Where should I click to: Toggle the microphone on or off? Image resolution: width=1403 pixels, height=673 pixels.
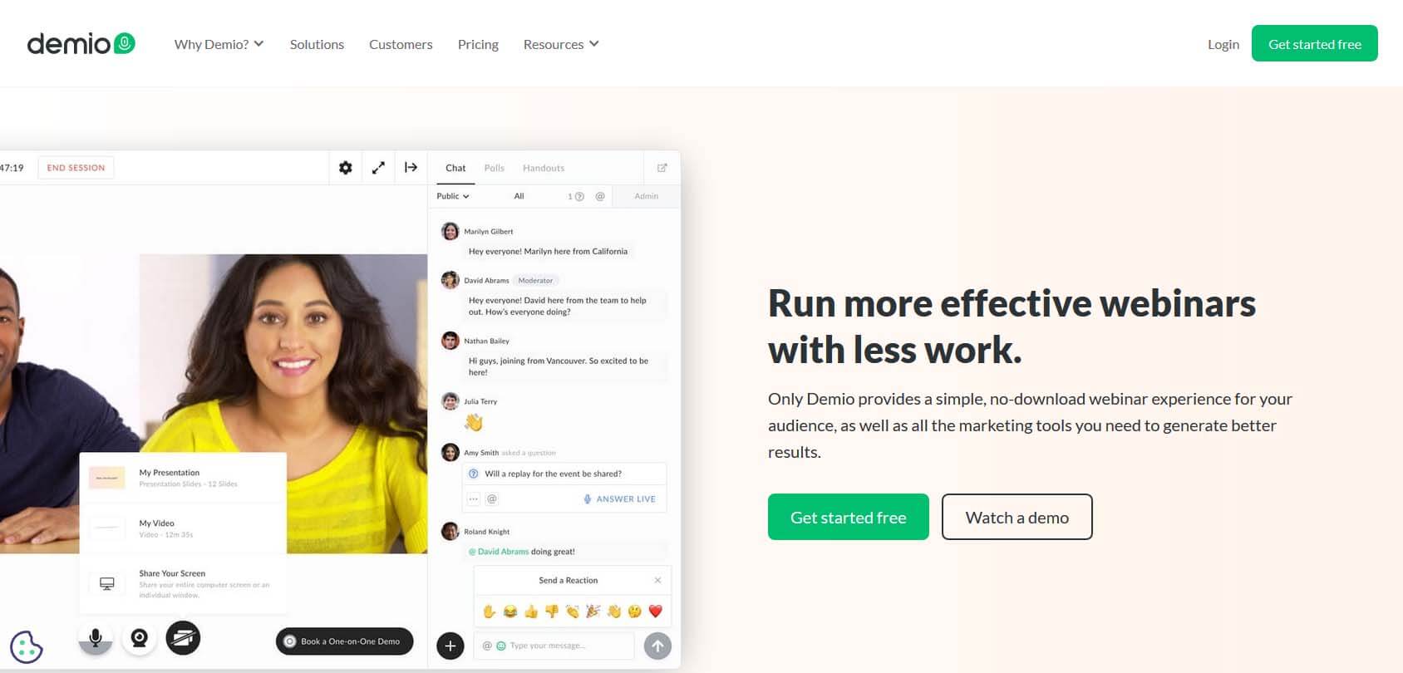point(96,638)
